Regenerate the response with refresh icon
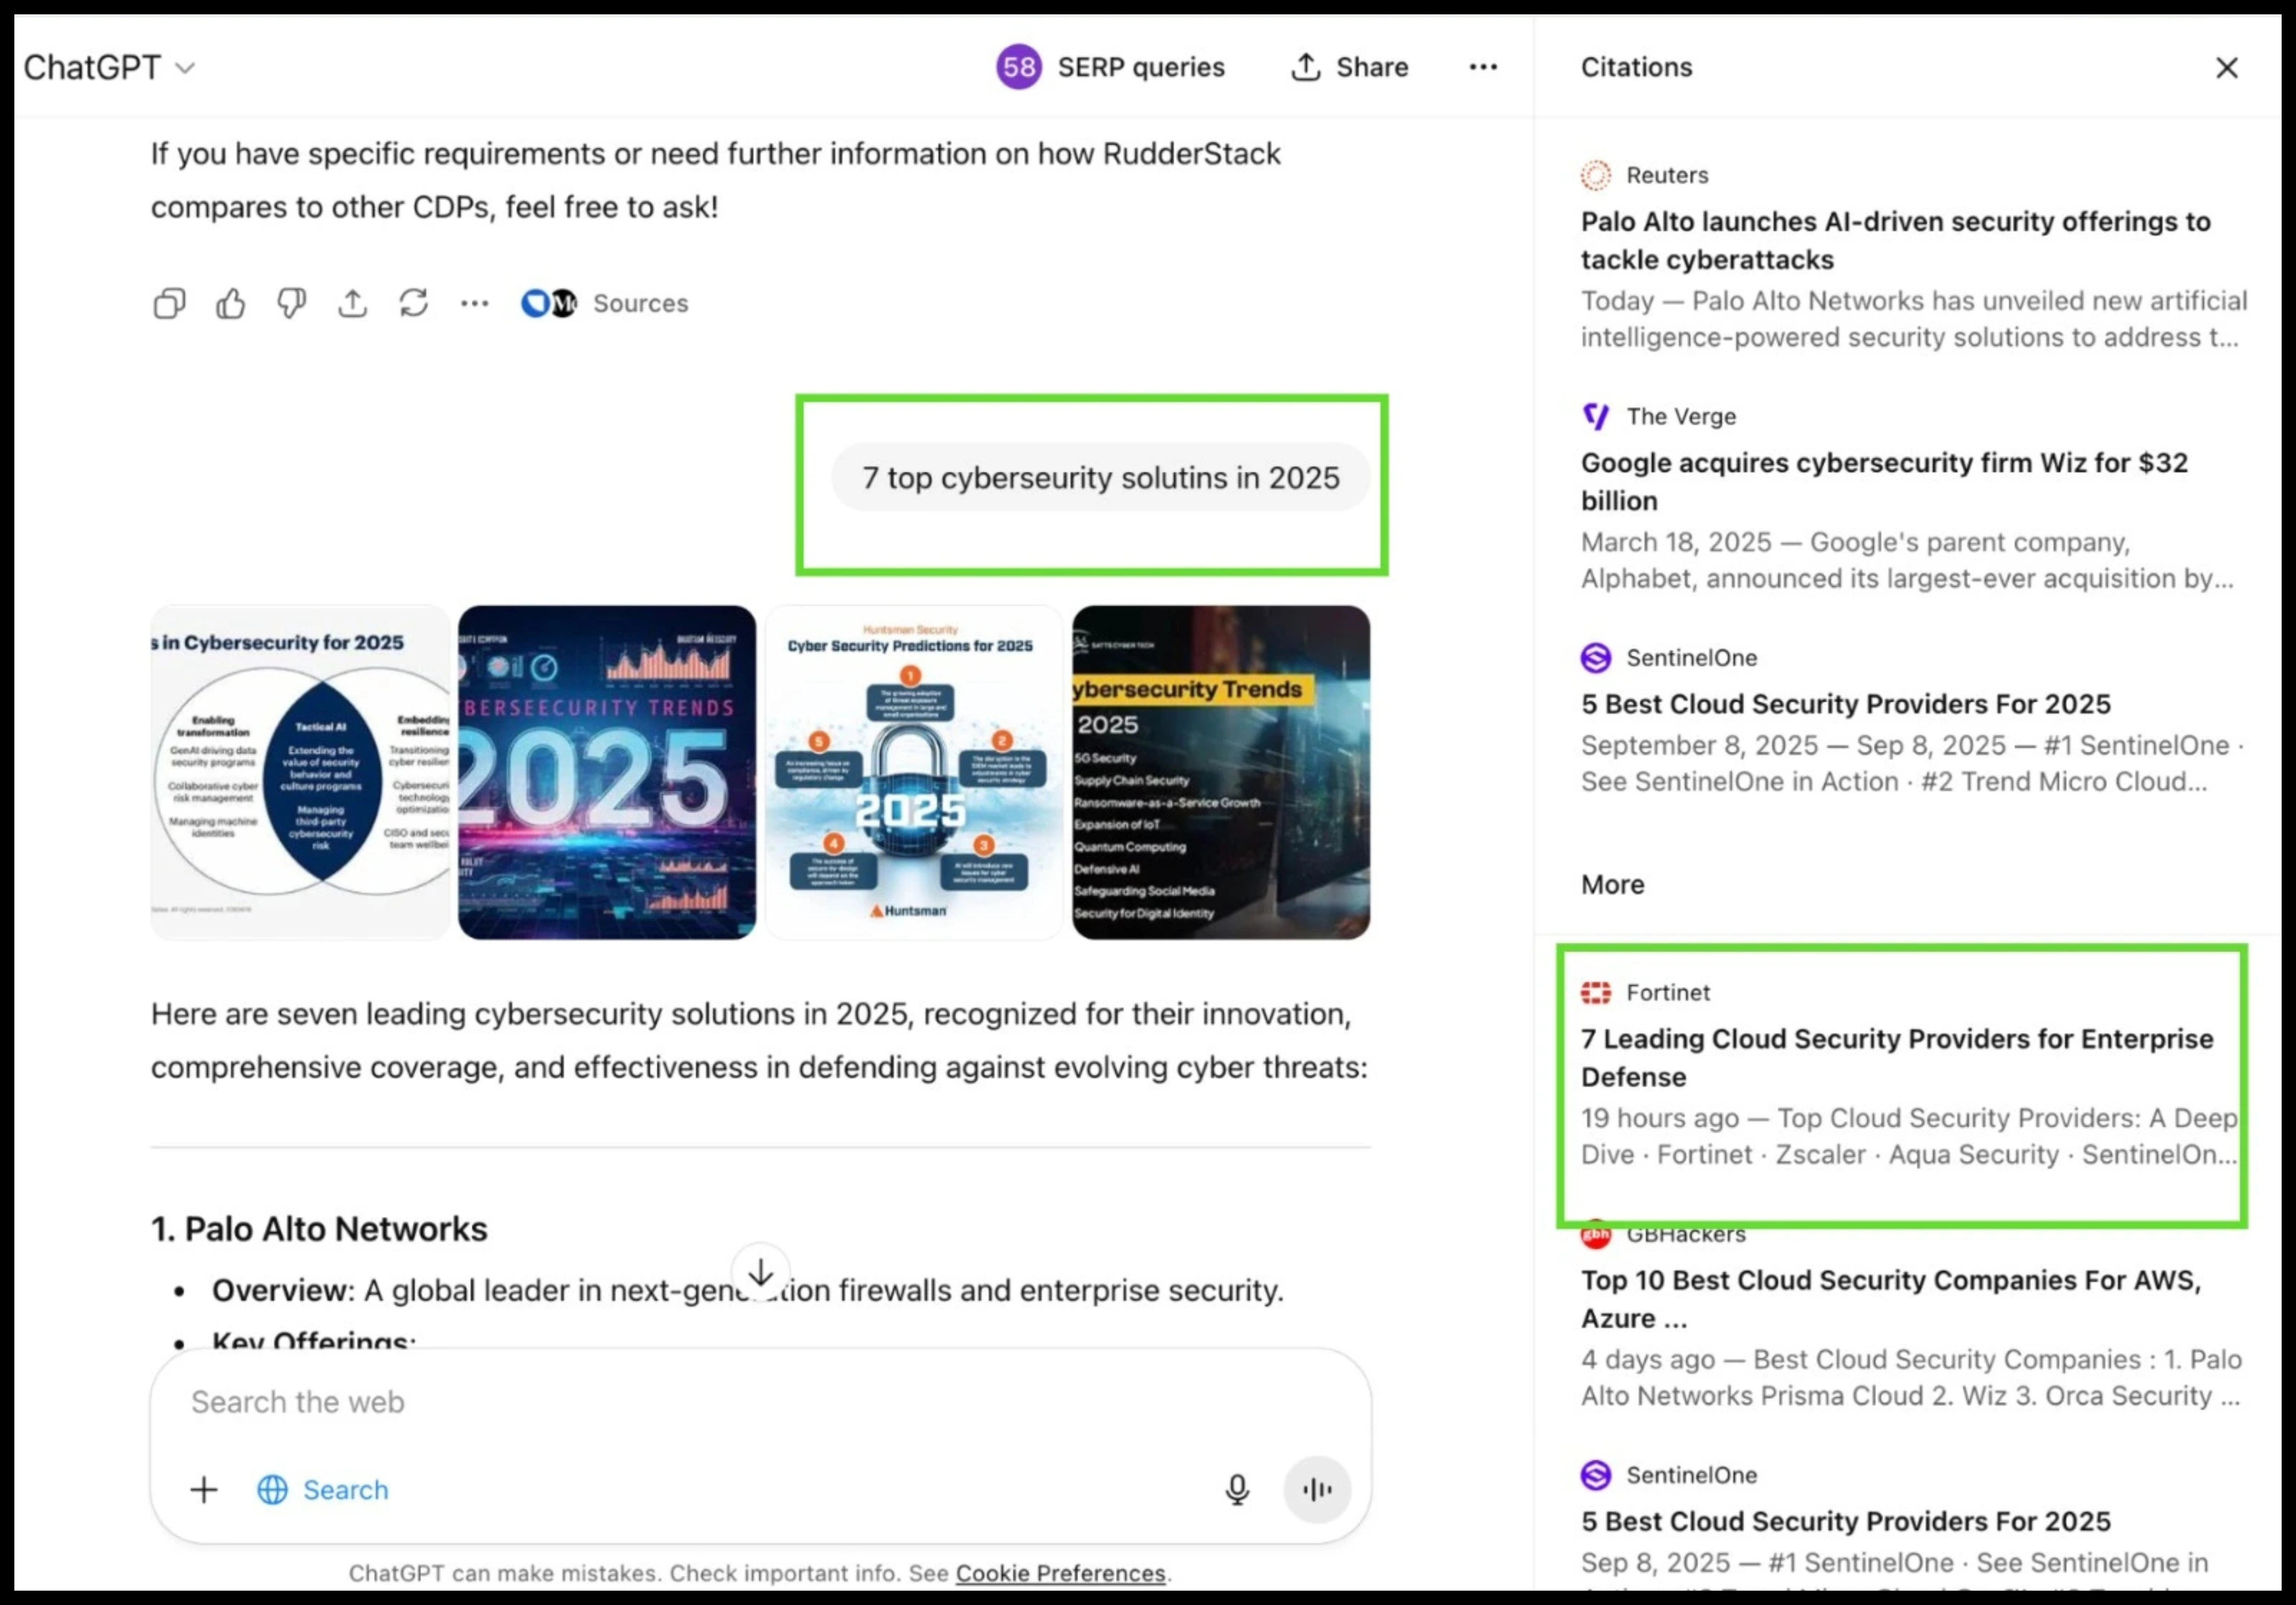 pos(413,303)
